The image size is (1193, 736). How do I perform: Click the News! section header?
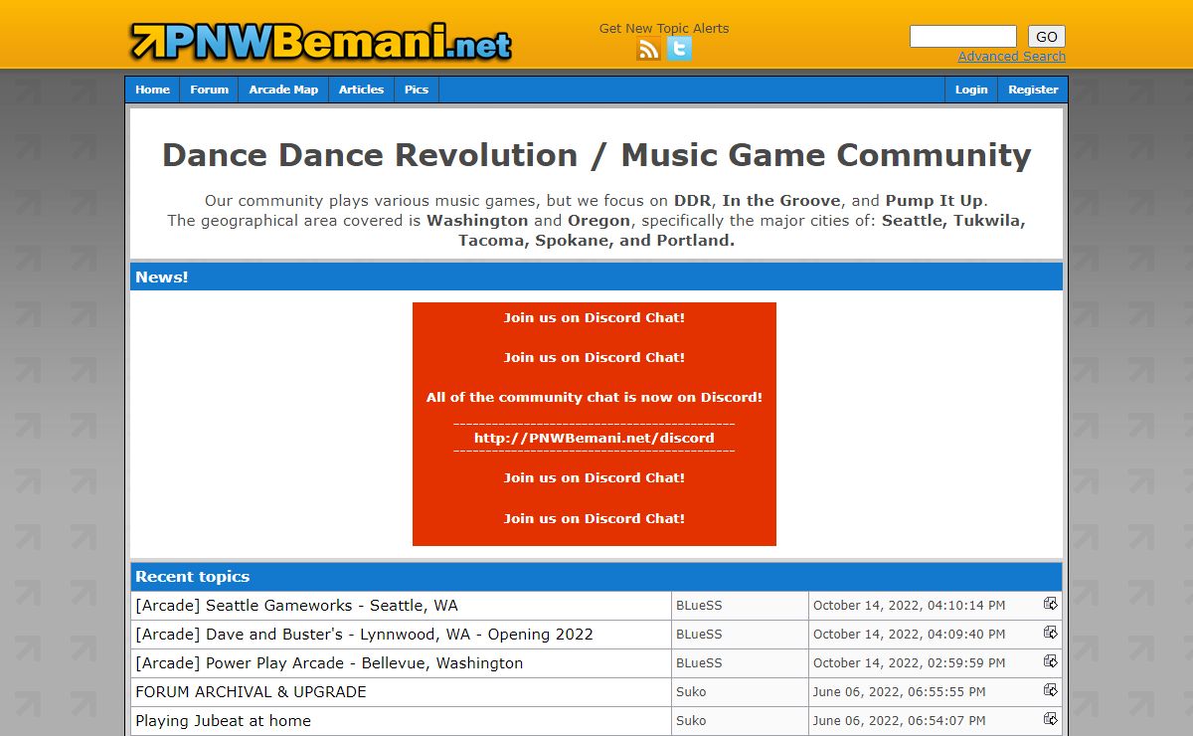tap(596, 276)
